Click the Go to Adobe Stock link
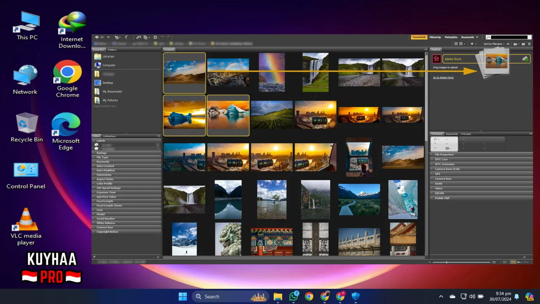540x304 pixels. [x=443, y=78]
